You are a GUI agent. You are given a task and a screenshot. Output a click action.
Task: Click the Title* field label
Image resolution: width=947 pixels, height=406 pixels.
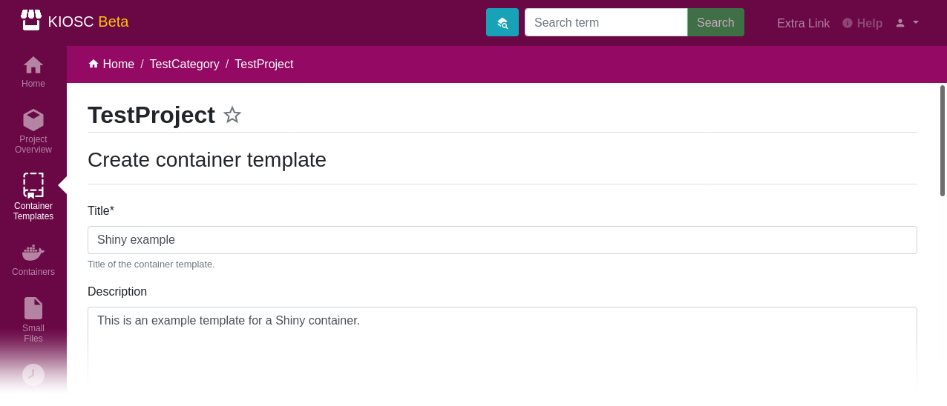pos(101,211)
